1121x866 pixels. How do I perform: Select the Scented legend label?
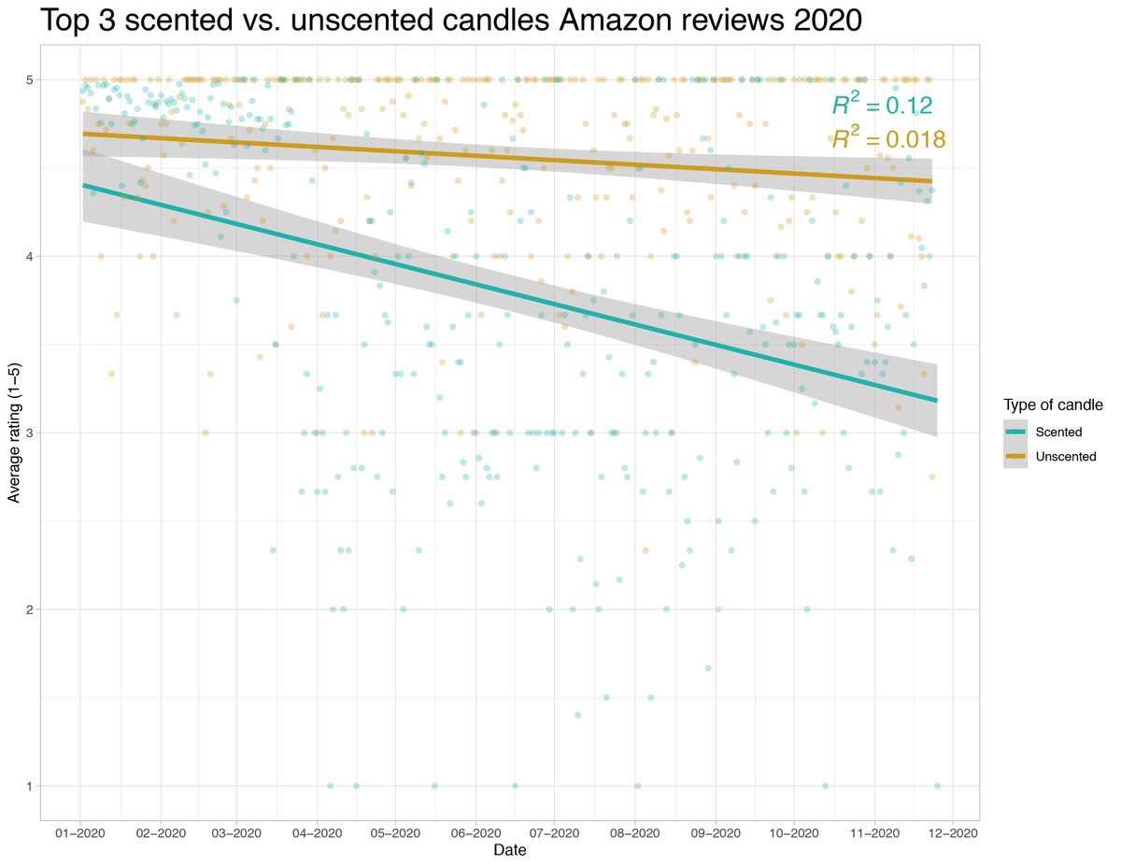pyautogui.click(x=1059, y=433)
